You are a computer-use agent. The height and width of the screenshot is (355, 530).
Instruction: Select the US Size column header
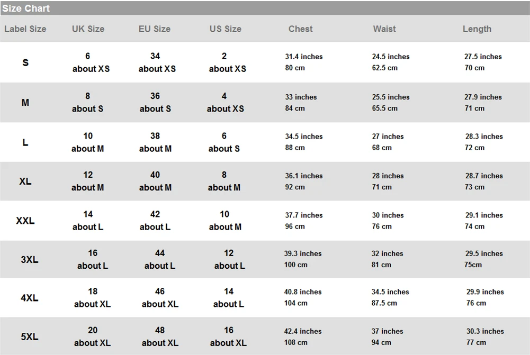(x=226, y=29)
